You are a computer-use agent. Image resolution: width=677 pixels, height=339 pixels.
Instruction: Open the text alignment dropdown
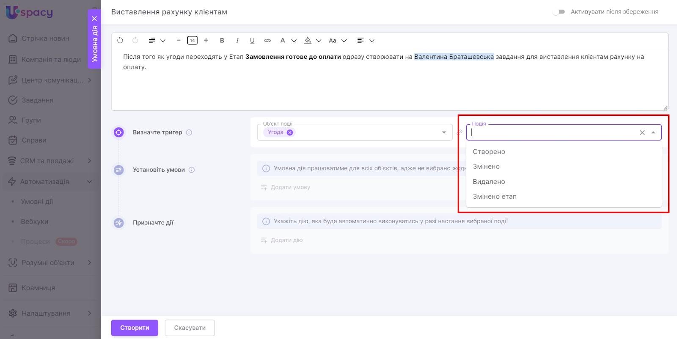[x=366, y=41]
